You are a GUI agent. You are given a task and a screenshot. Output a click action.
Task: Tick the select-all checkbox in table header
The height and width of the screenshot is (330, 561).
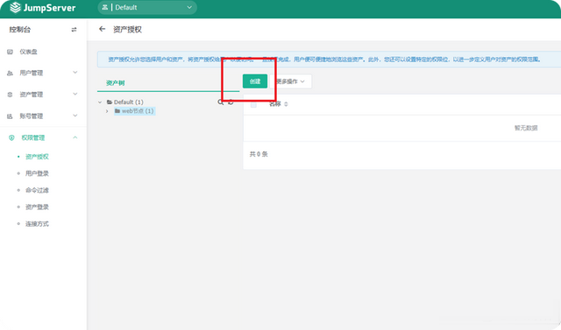(x=253, y=105)
